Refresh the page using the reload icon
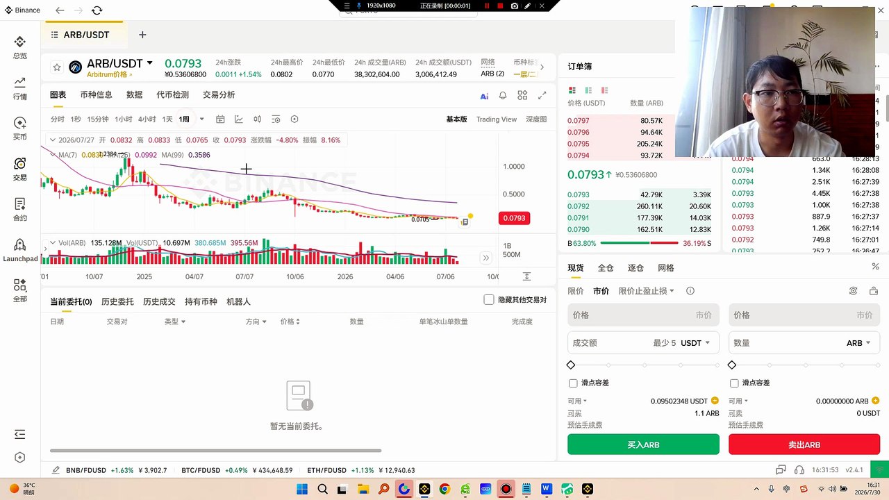 [97, 10]
